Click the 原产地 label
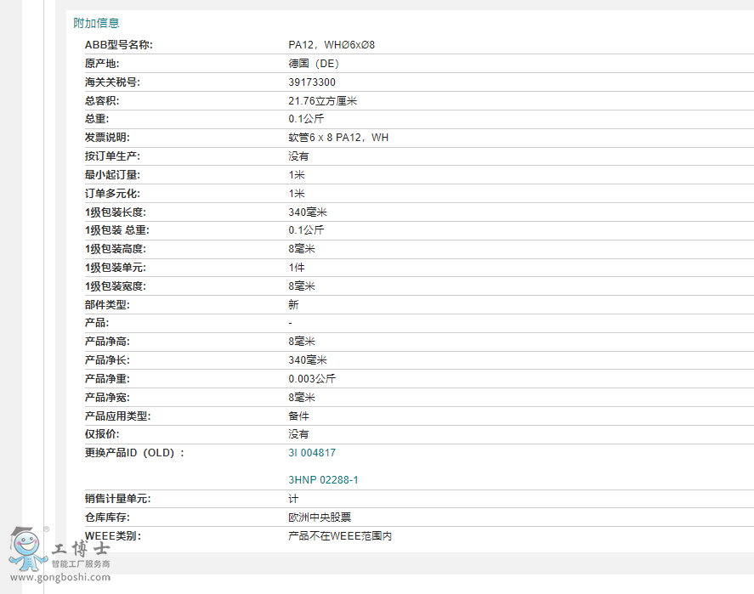The width and height of the screenshot is (754, 594). [x=102, y=64]
